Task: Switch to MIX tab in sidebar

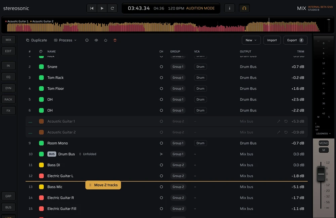Action: pos(8,40)
